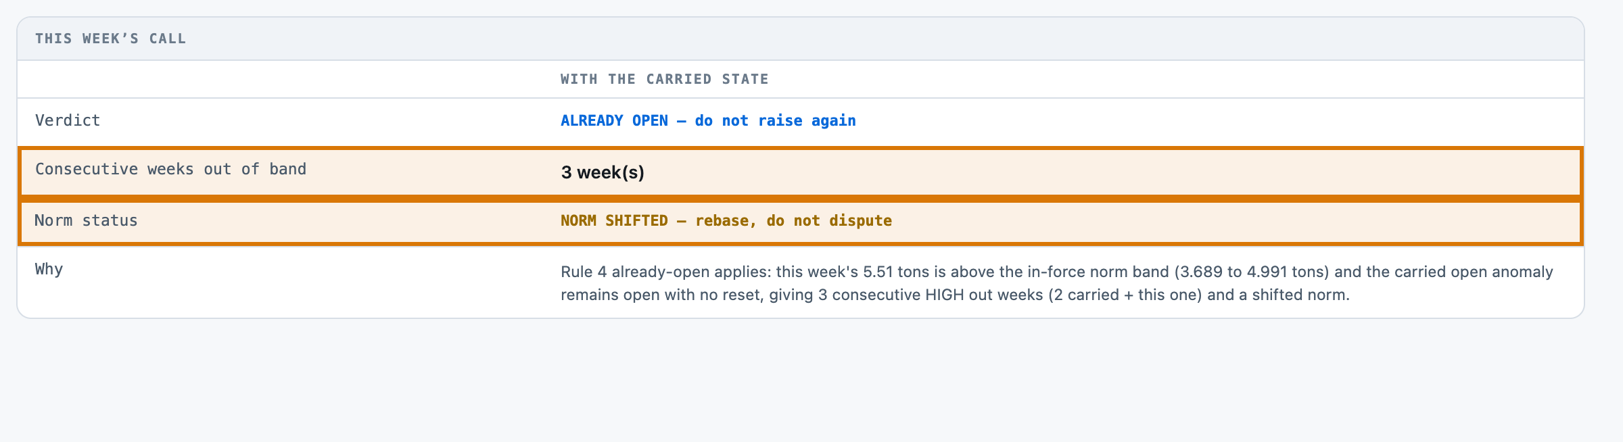Select the WITH THE CARRIED STATE column header
Viewport: 1623px width, 442px height.
pyautogui.click(x=664, y=79)
